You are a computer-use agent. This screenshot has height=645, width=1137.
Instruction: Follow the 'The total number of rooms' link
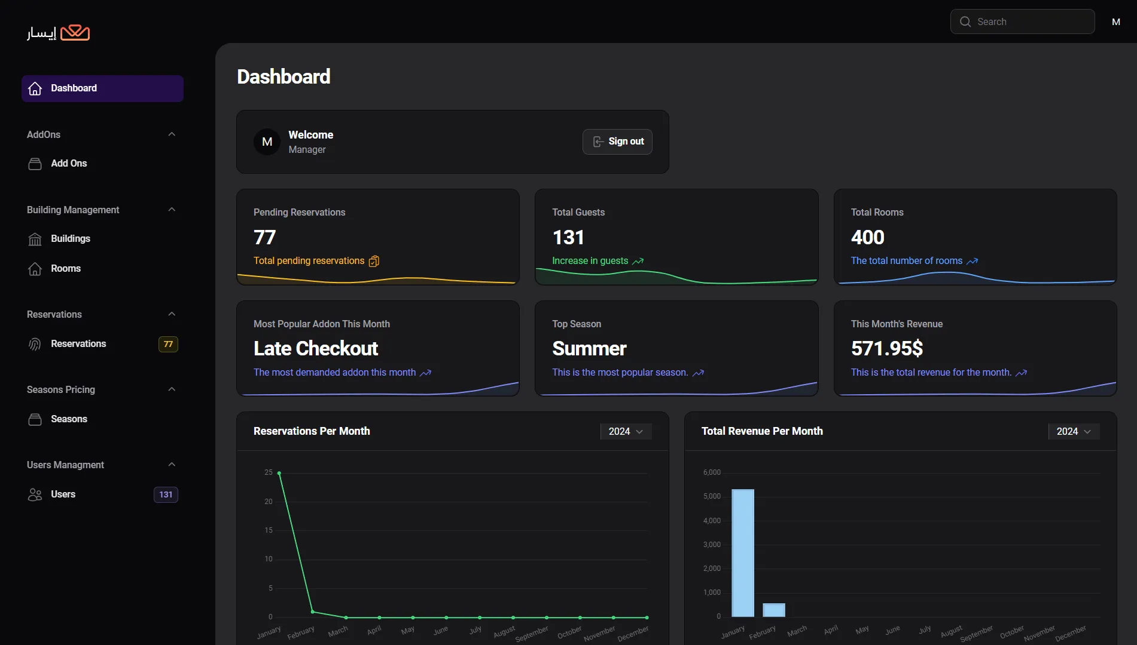click(907, 261)
